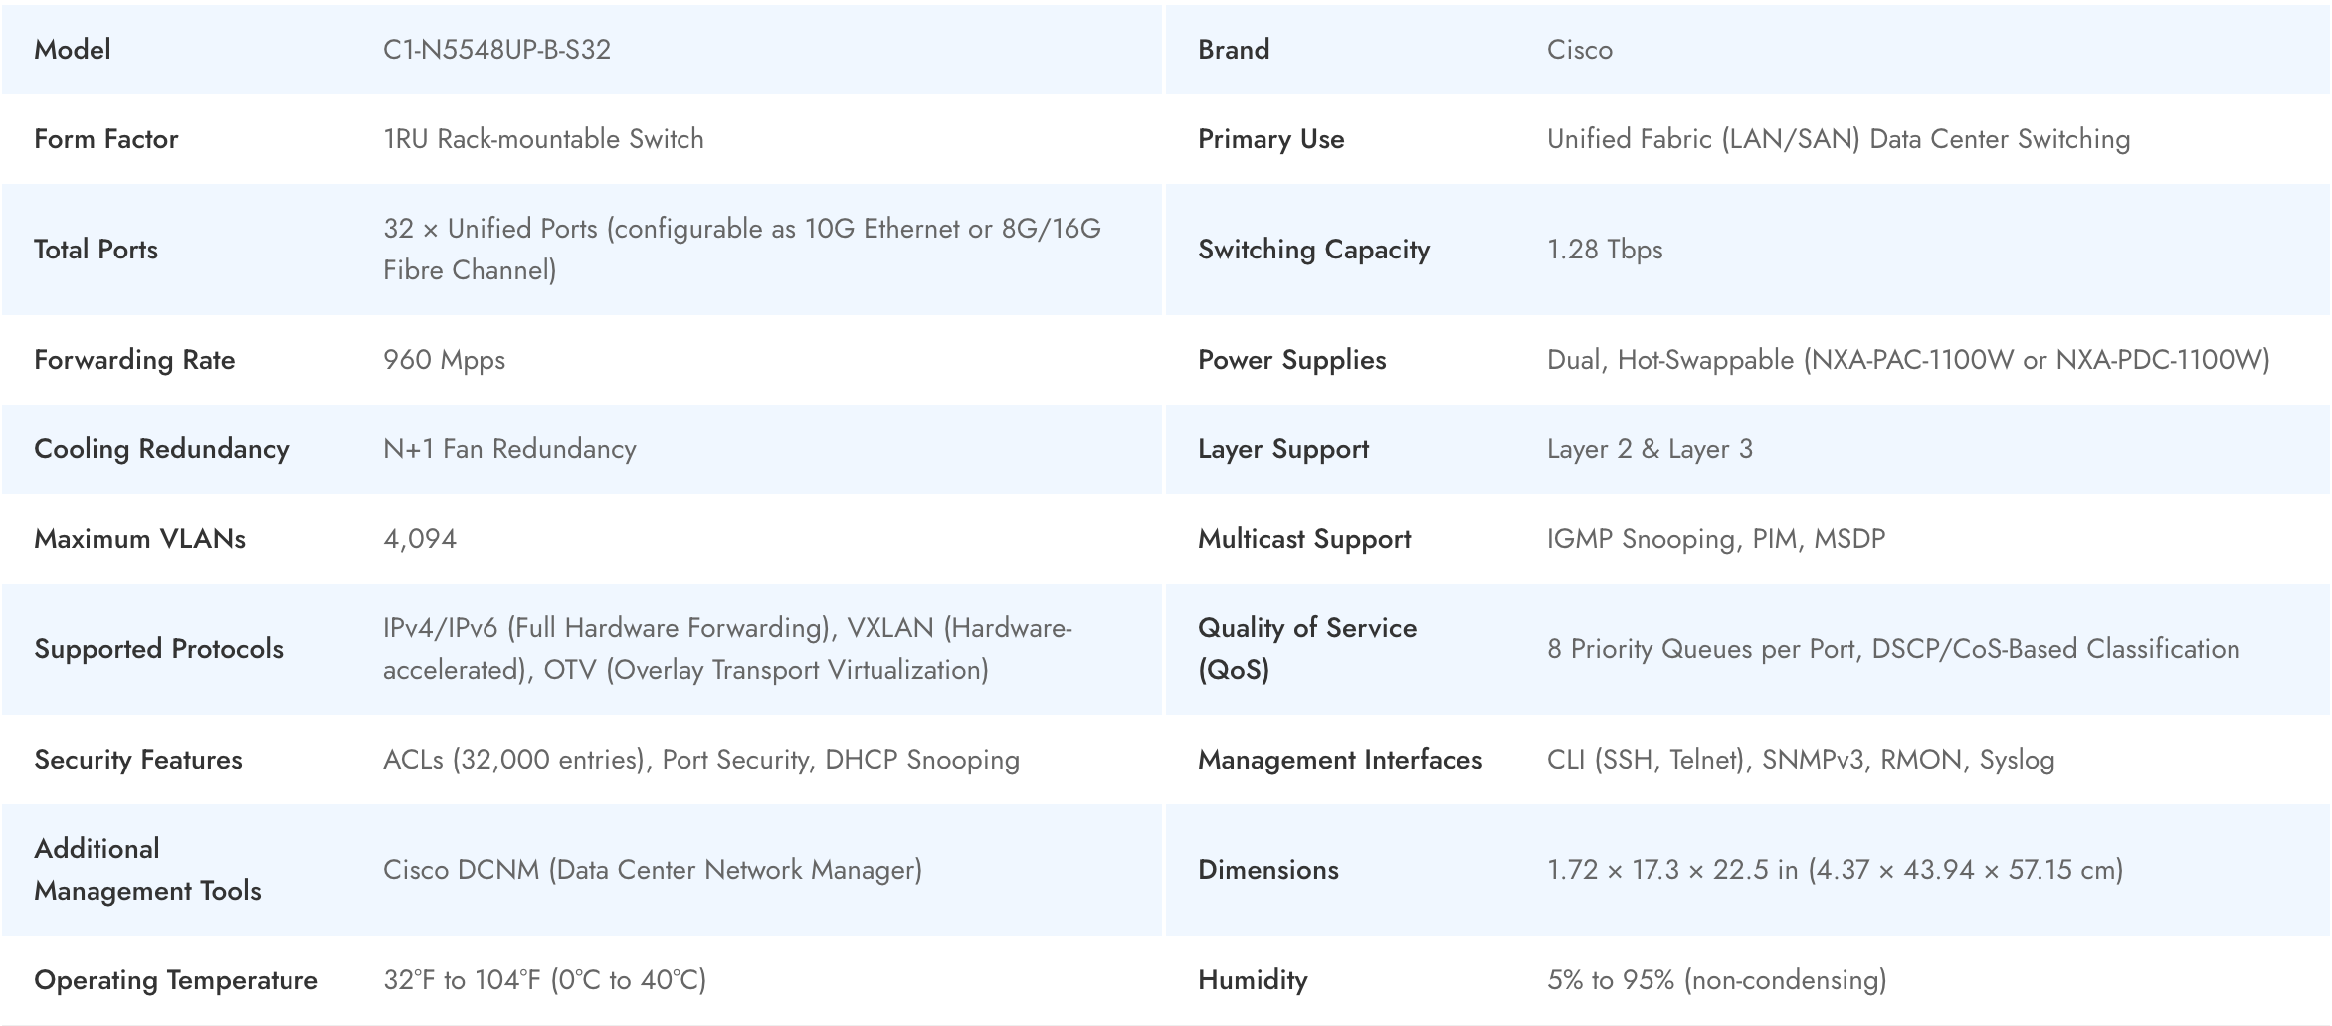The image size is (2332, 1026).
Task: Click the Quality of Service (QoS) label
Action: click(x=1306, y=649)
